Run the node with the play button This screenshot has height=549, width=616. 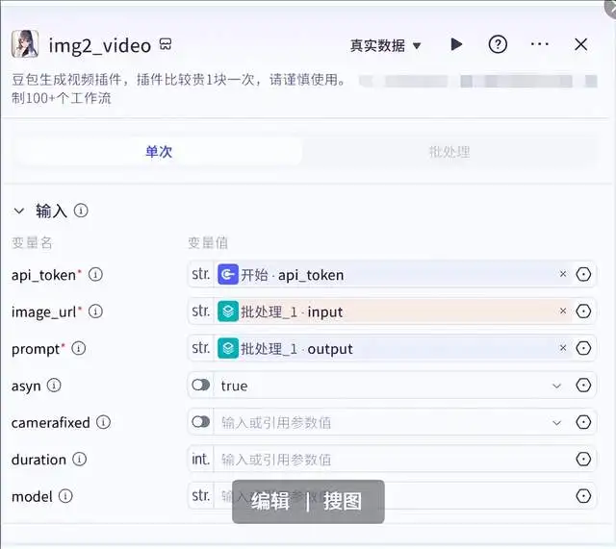pos(456,44)
